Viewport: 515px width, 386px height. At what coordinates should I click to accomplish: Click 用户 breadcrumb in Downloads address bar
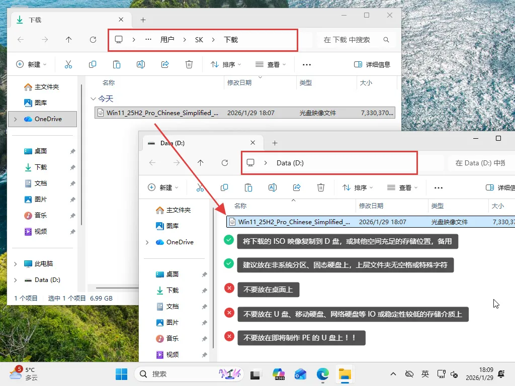point(167,40)
